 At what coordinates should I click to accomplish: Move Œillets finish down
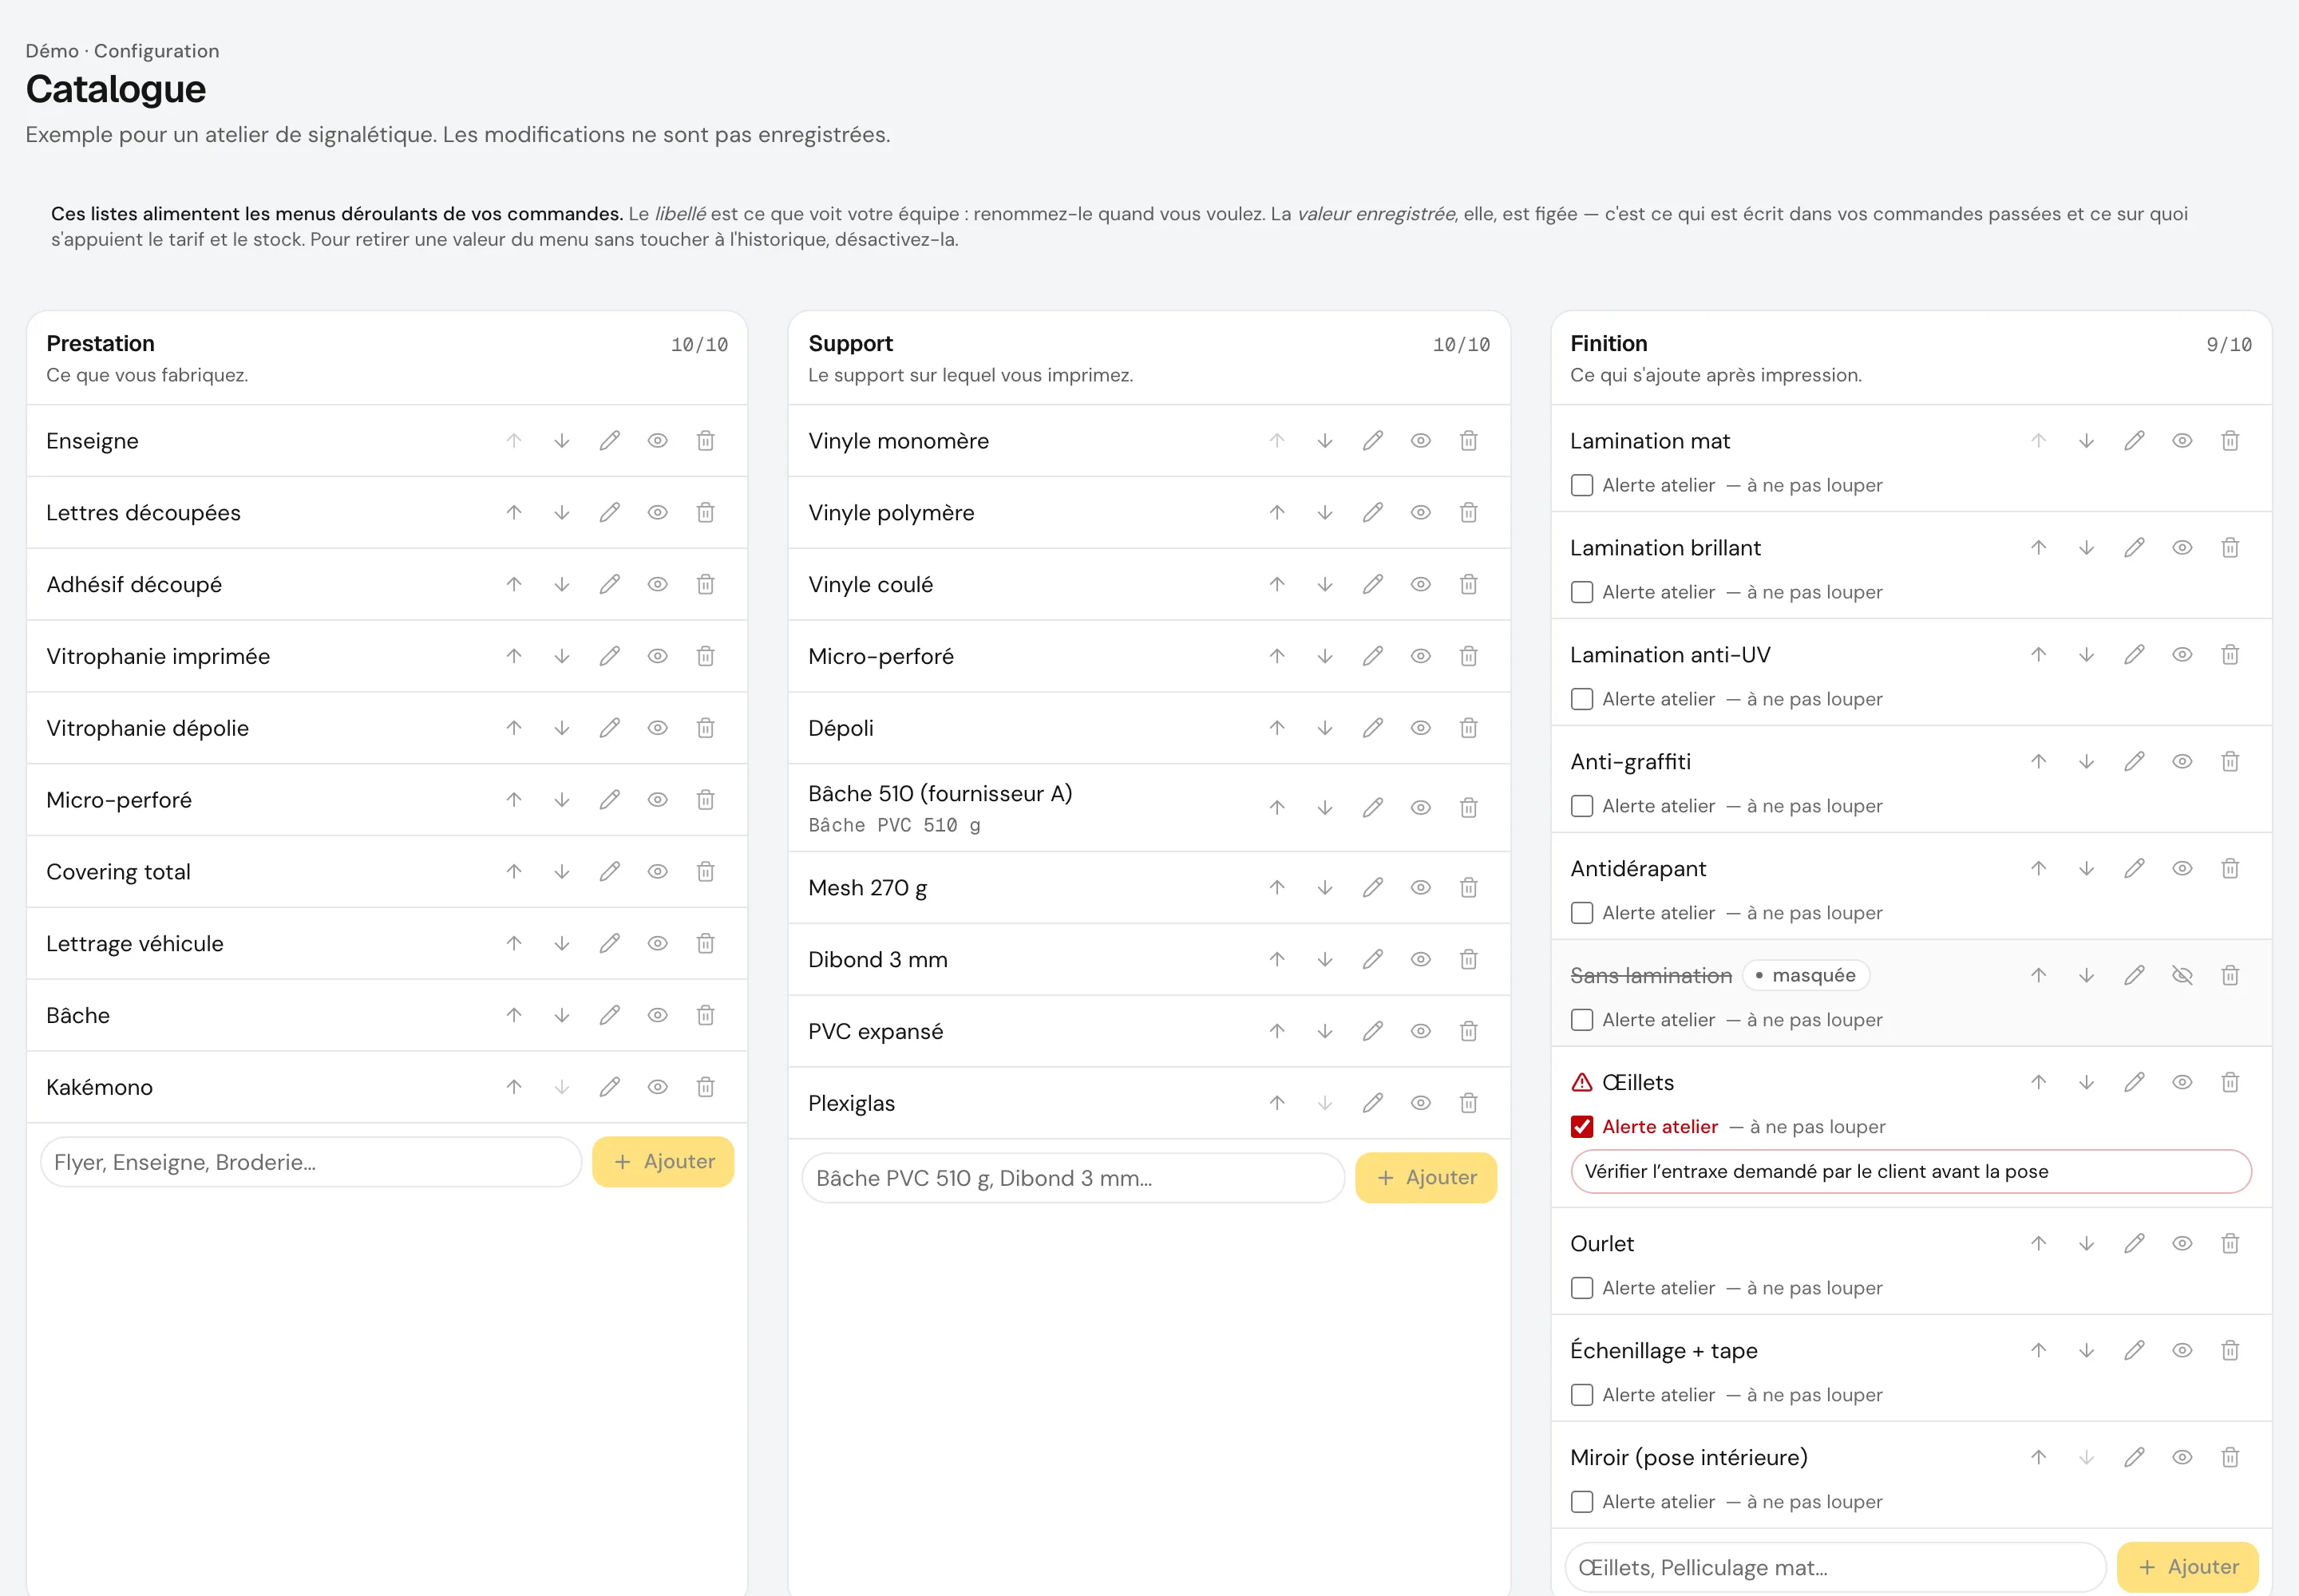pyautogui.click(x=2086, y=1083)
